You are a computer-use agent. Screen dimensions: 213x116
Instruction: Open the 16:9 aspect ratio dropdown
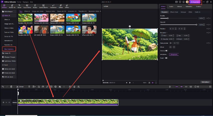coord(145,83)
